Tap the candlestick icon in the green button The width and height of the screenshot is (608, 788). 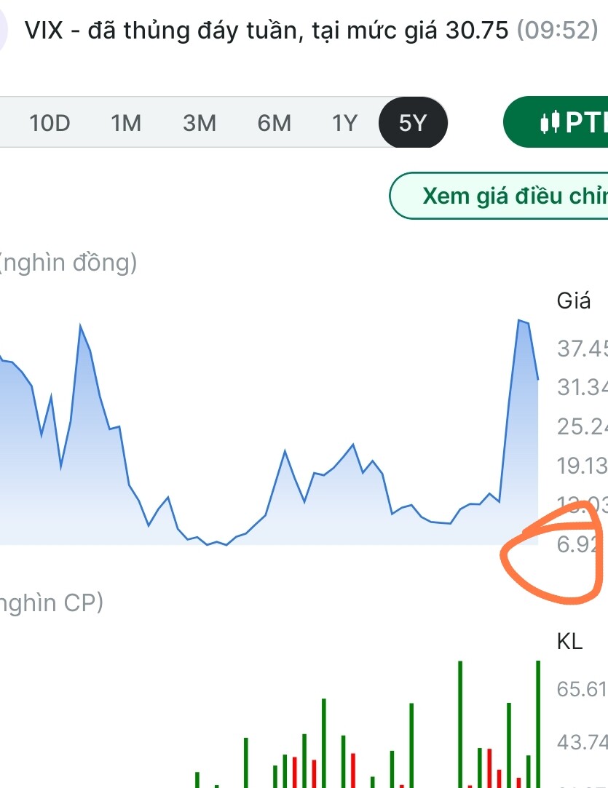[x=549, y=123]
